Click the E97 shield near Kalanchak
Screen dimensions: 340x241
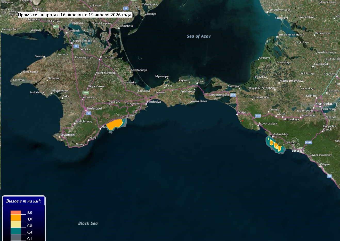[56, 26]
